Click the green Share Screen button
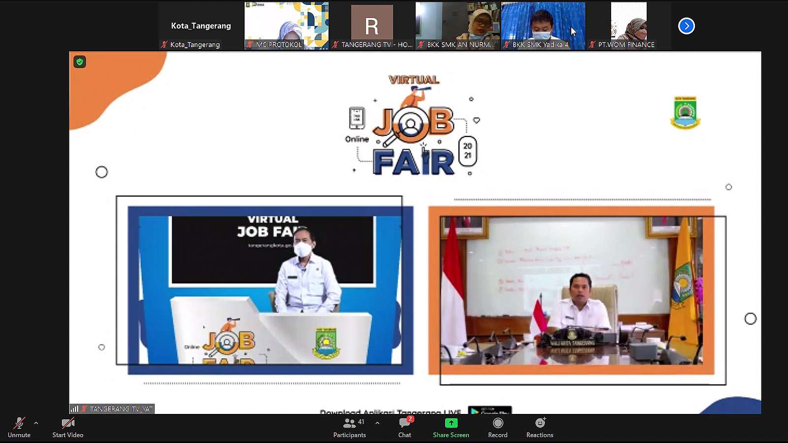 (451, 427)
